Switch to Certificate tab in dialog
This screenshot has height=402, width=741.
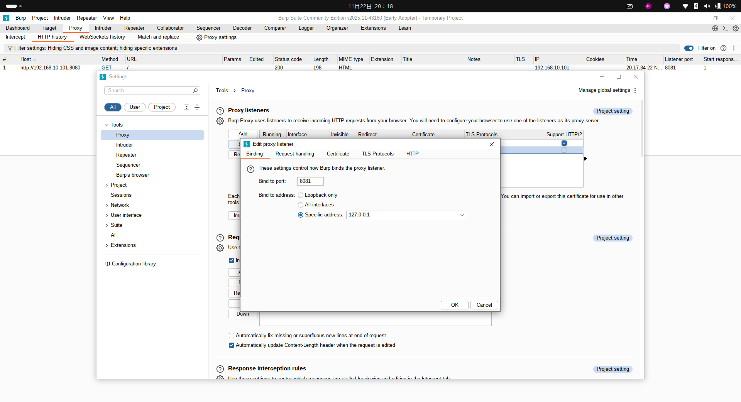click(x=338, y=154)
